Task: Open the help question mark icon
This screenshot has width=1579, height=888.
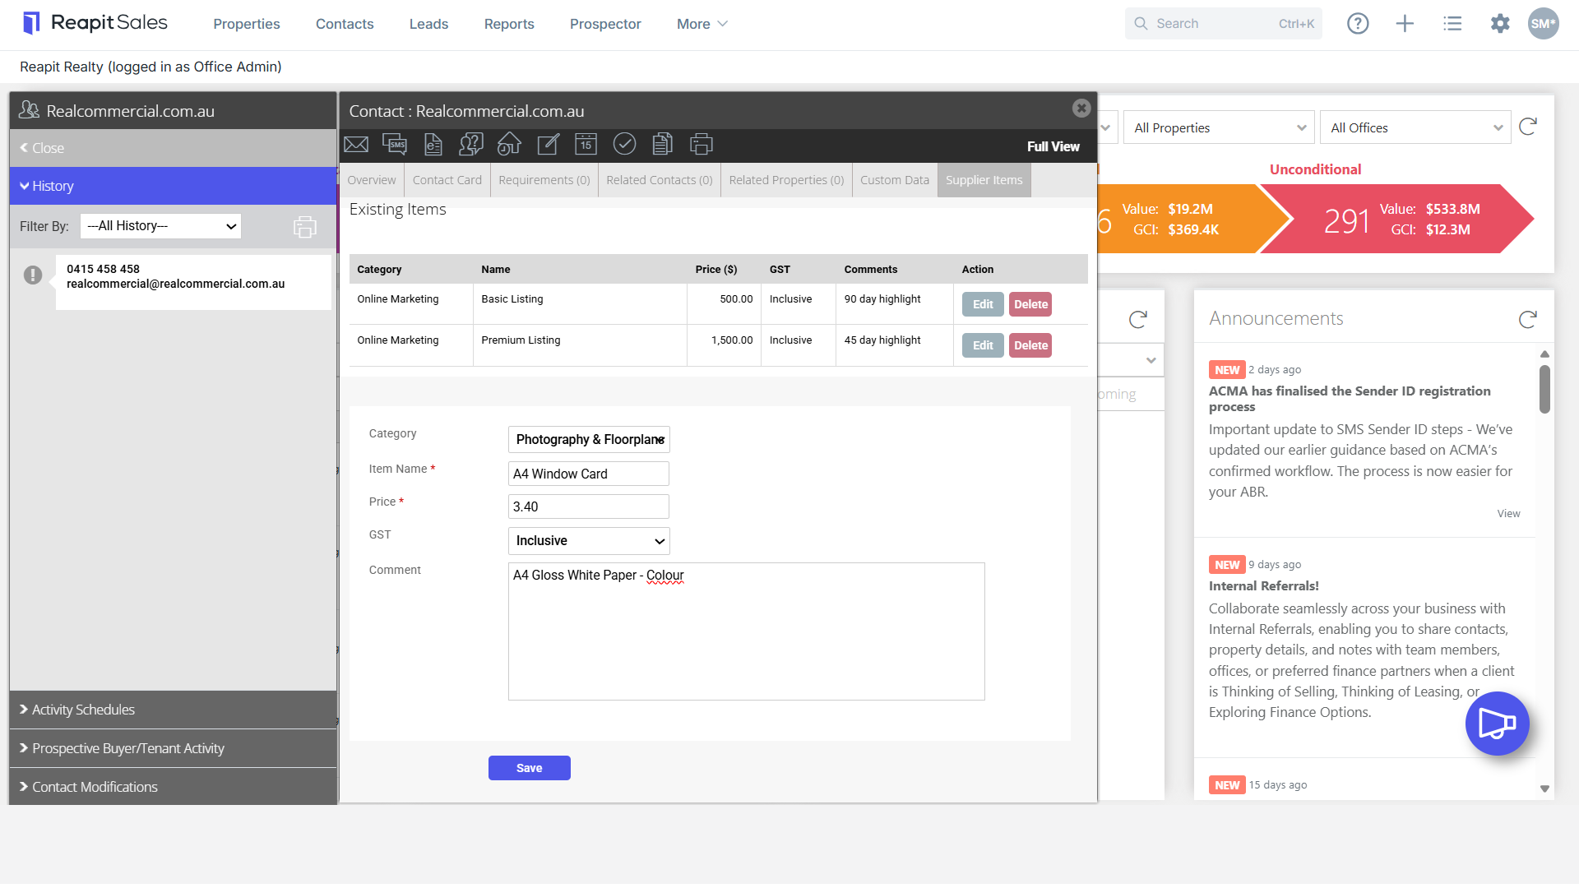Action: click(1358, 24)
